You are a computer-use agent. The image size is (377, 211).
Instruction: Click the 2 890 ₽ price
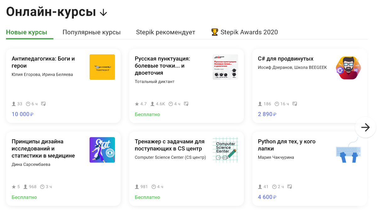[x=267, y=114]
